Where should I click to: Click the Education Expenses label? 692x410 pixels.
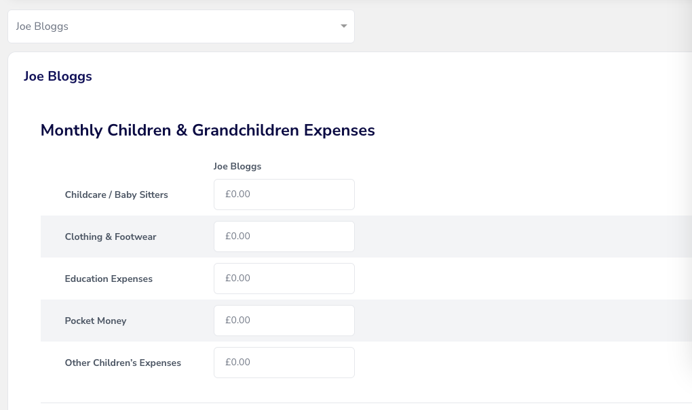click(109, 279)
